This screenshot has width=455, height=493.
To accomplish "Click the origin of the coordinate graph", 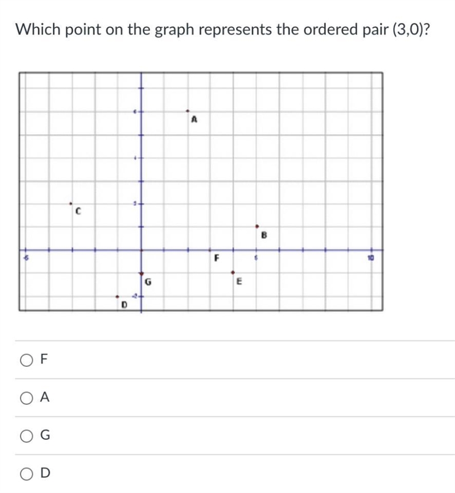I will (x=141, y=250).
